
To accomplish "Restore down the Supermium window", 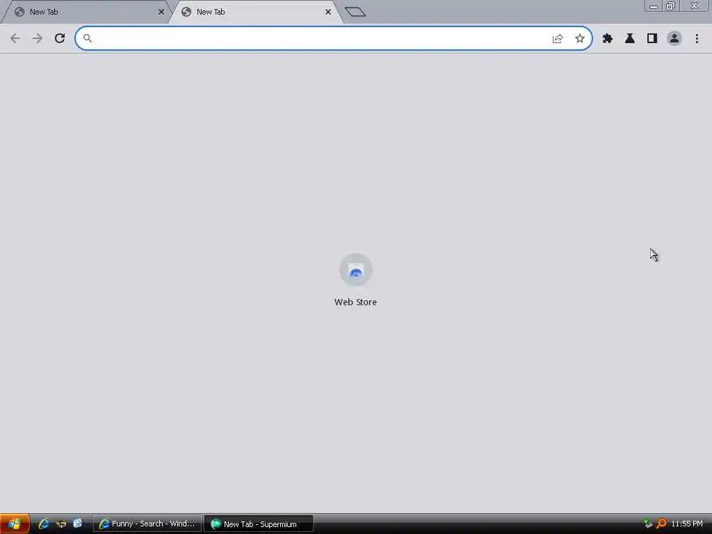I will pos(671,6).
